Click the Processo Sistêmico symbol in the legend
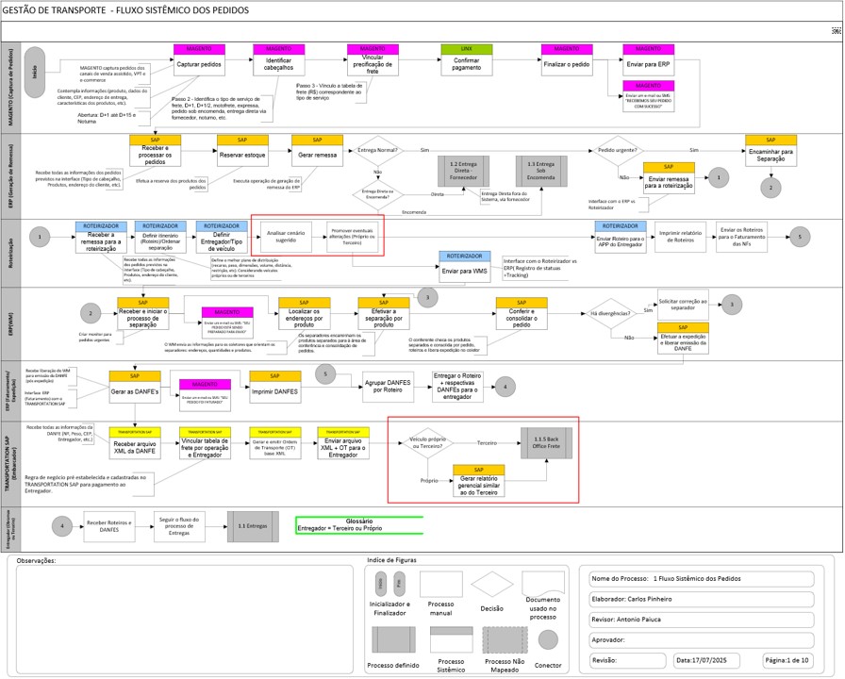 [x=451, y=639]
